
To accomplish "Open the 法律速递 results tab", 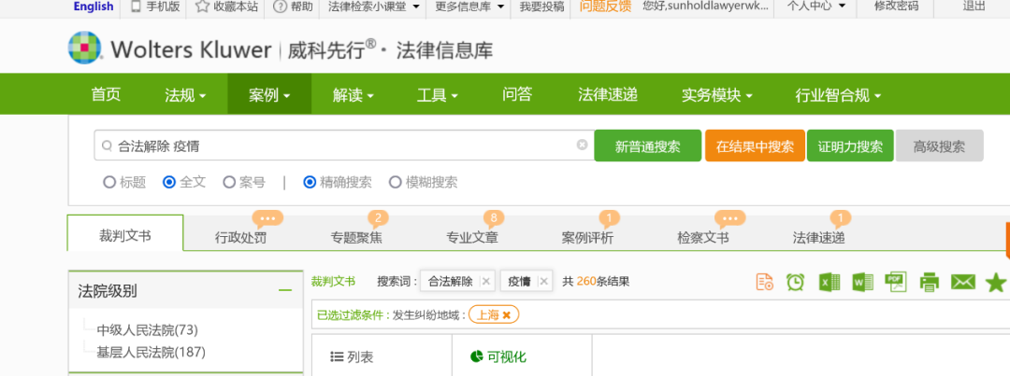I will pos(818,237).
